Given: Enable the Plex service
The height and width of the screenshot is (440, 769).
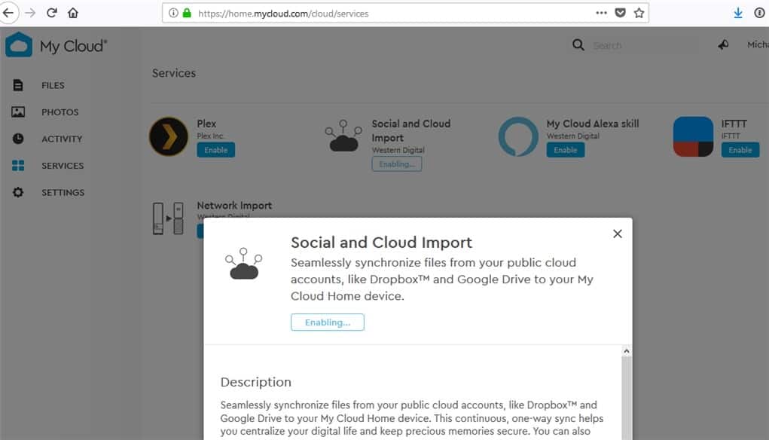Looking at the screenshot, I should [x=216, y=150].
